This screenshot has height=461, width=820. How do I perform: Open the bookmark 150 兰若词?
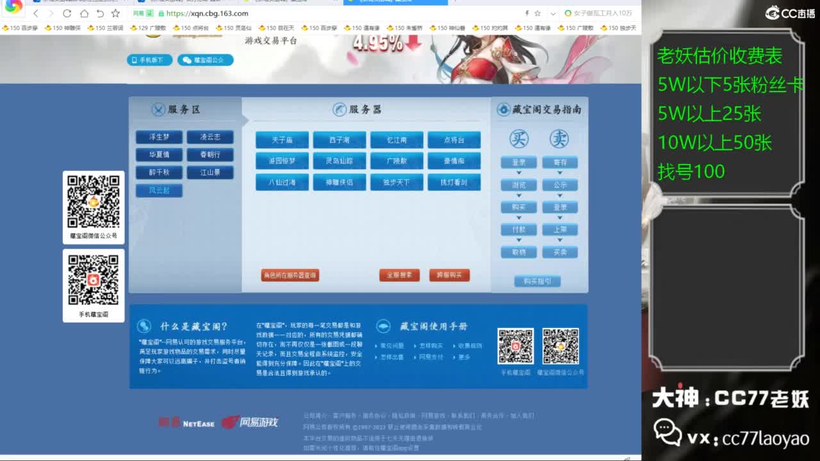click(105, 28)
